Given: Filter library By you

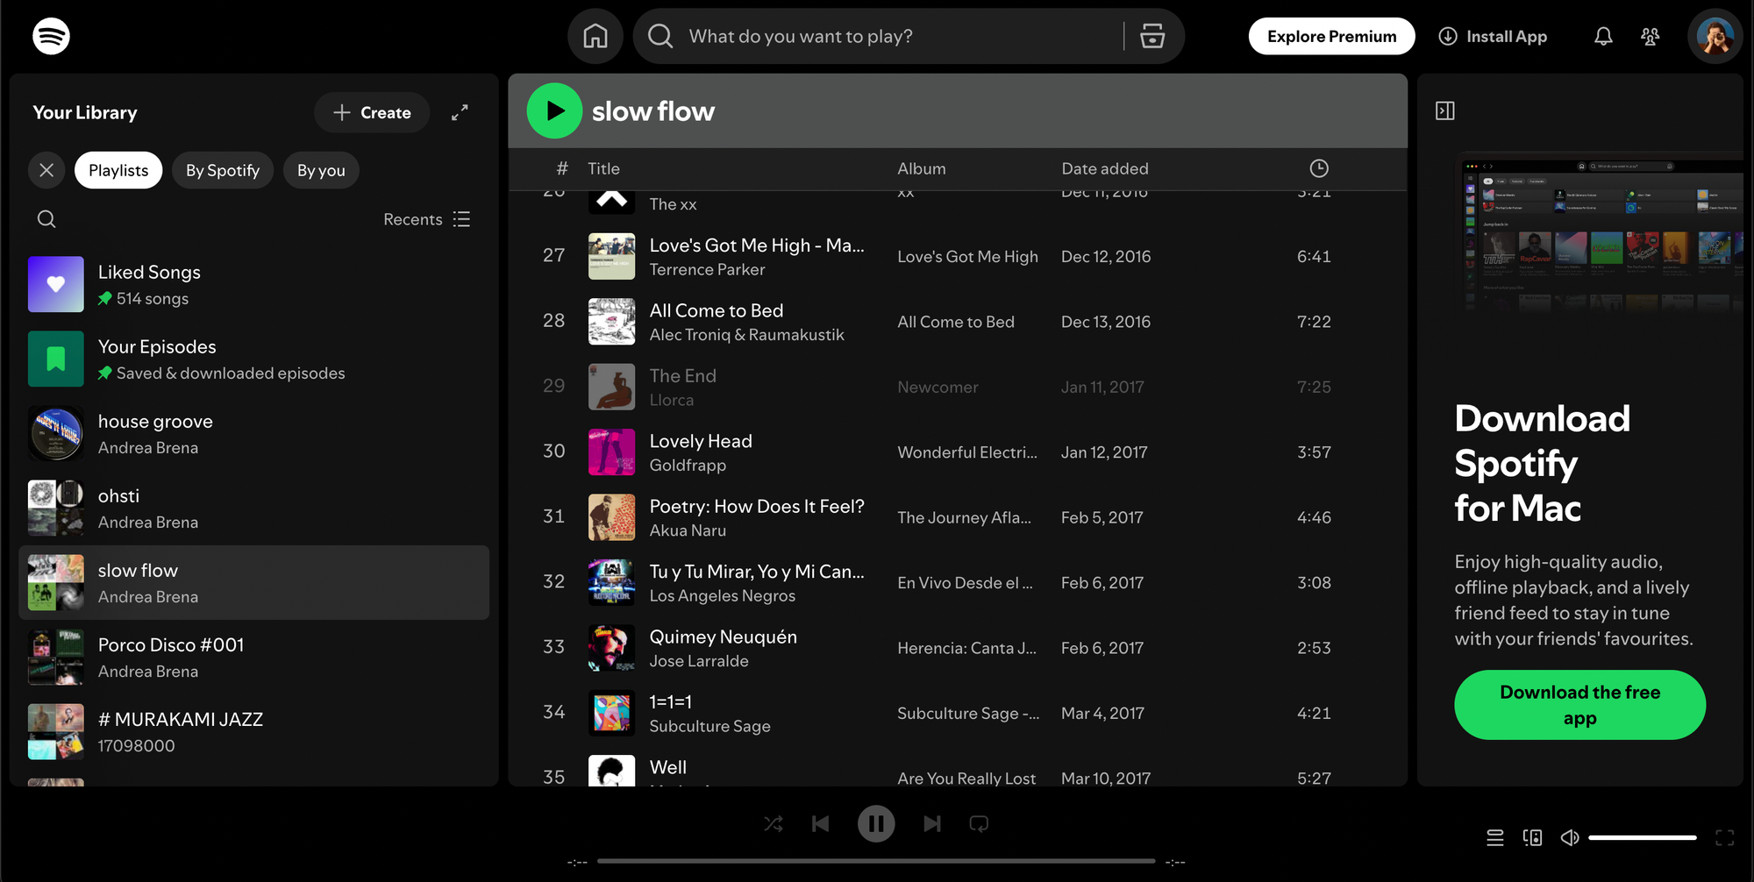Looking at the screenshot, I should 321,170.
